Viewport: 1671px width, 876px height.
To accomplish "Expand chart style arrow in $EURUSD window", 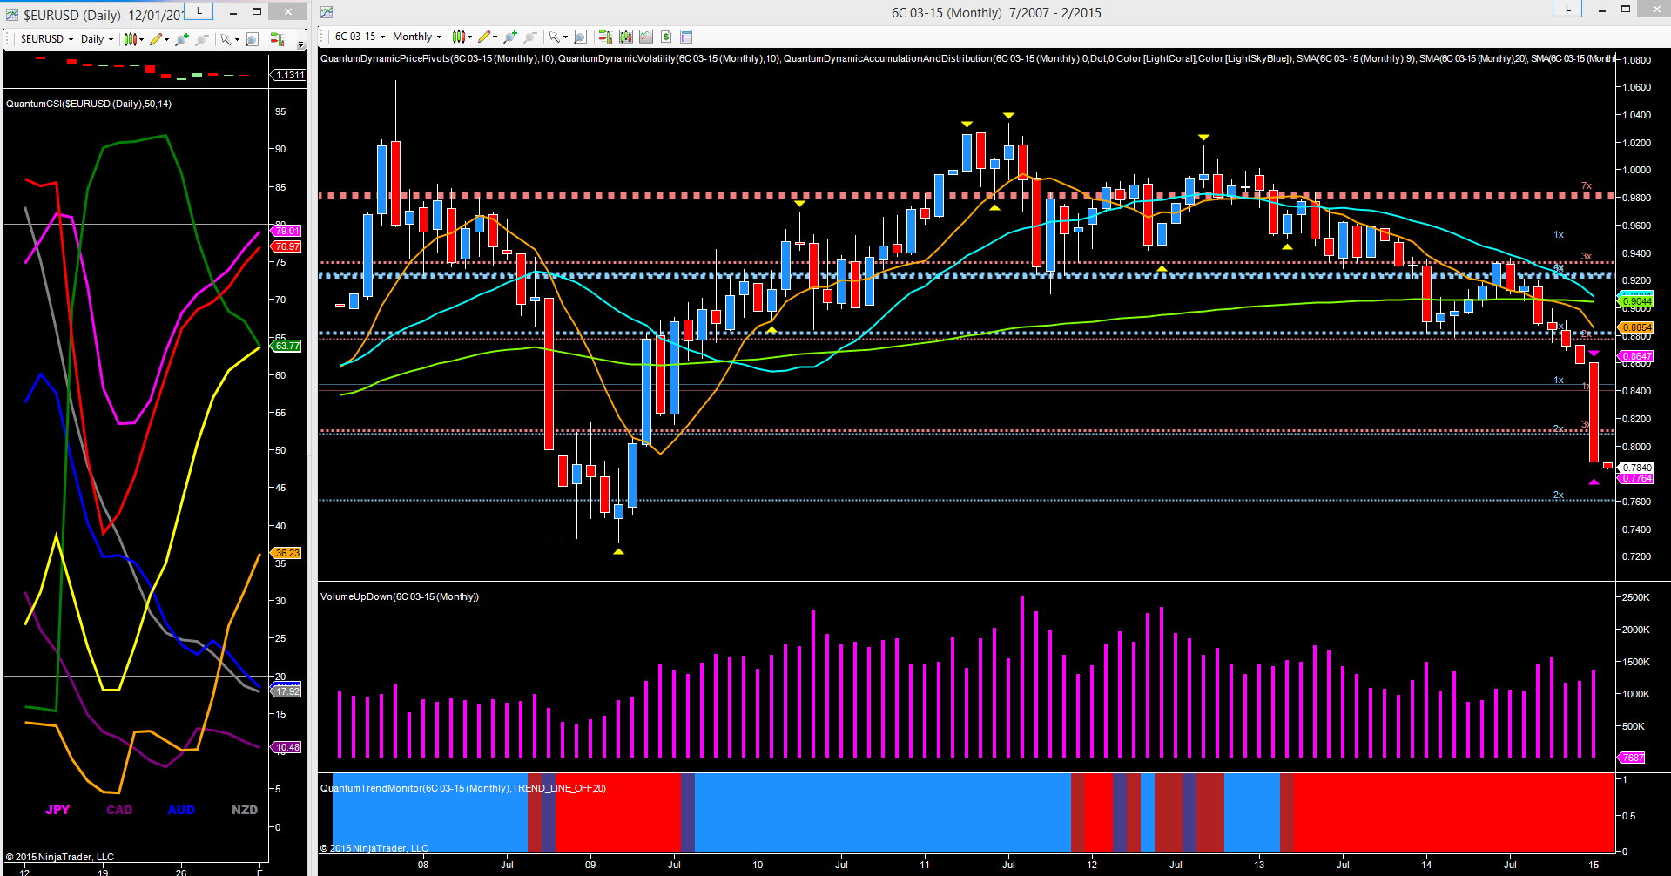I will [141, 39].
